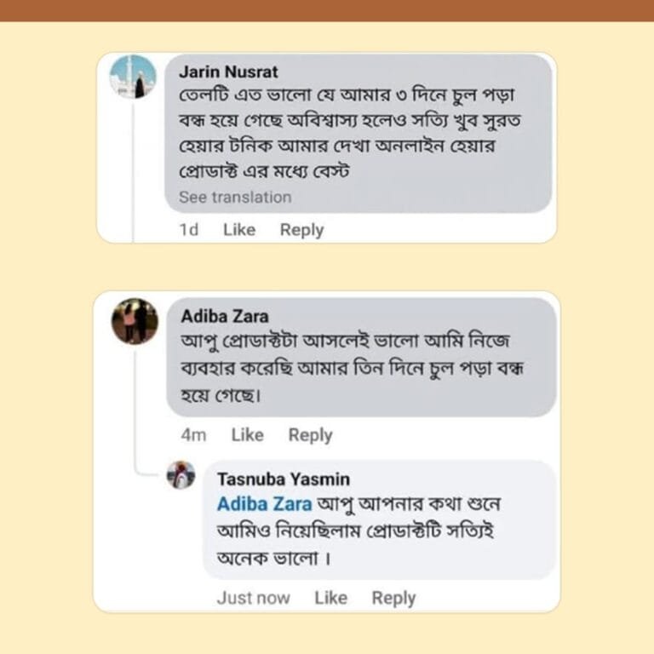Click the 1d timestamp

point(188,230)
